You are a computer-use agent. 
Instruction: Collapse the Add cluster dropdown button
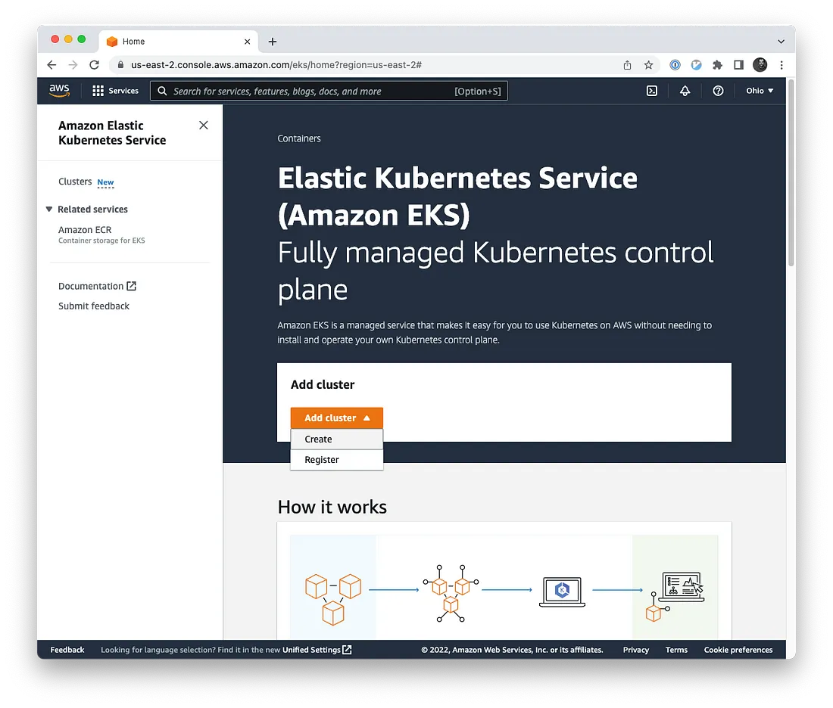[336, 418]
